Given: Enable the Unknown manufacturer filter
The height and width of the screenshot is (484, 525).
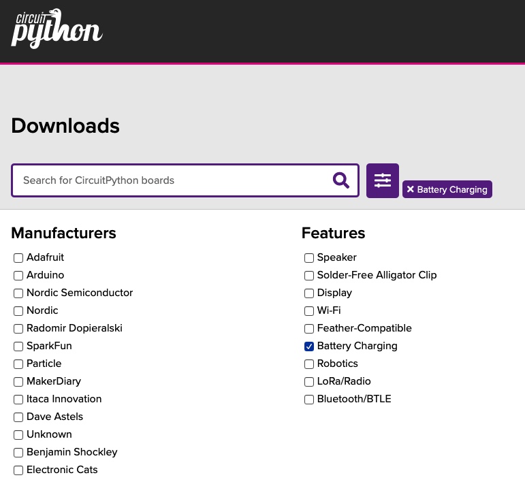Looking at the screenshot, I should click(x=18, y=435).
